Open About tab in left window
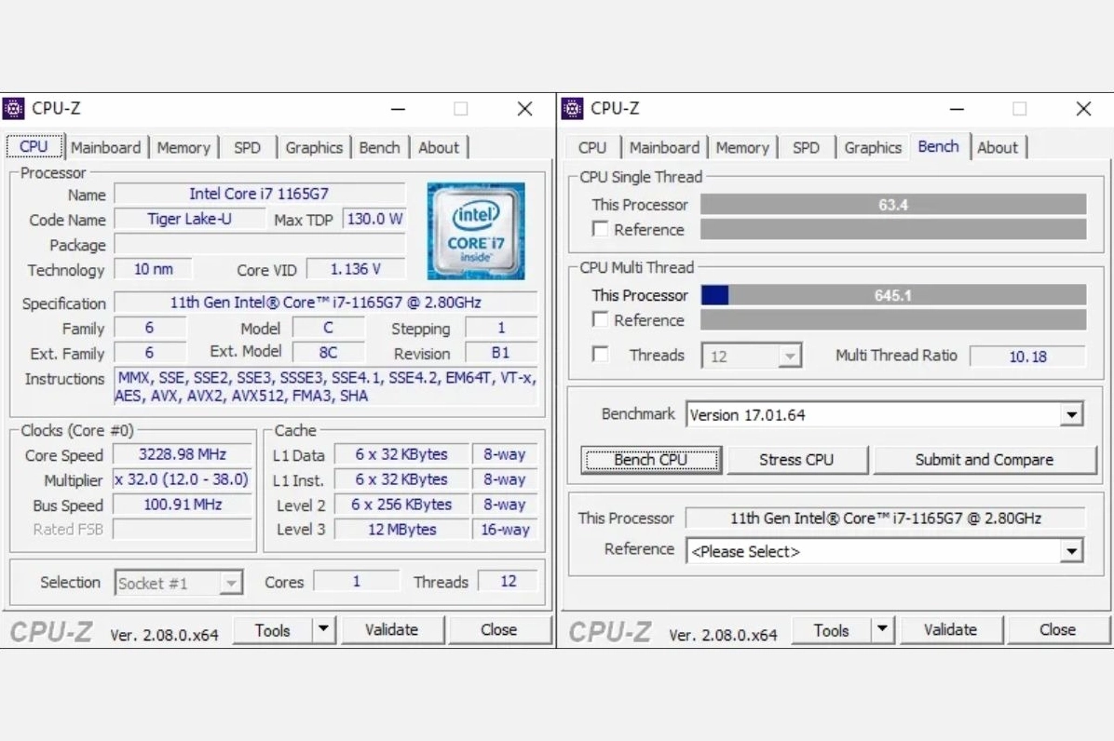Image resolution: width=1114 pixels, height=741 pixels. 439,148
